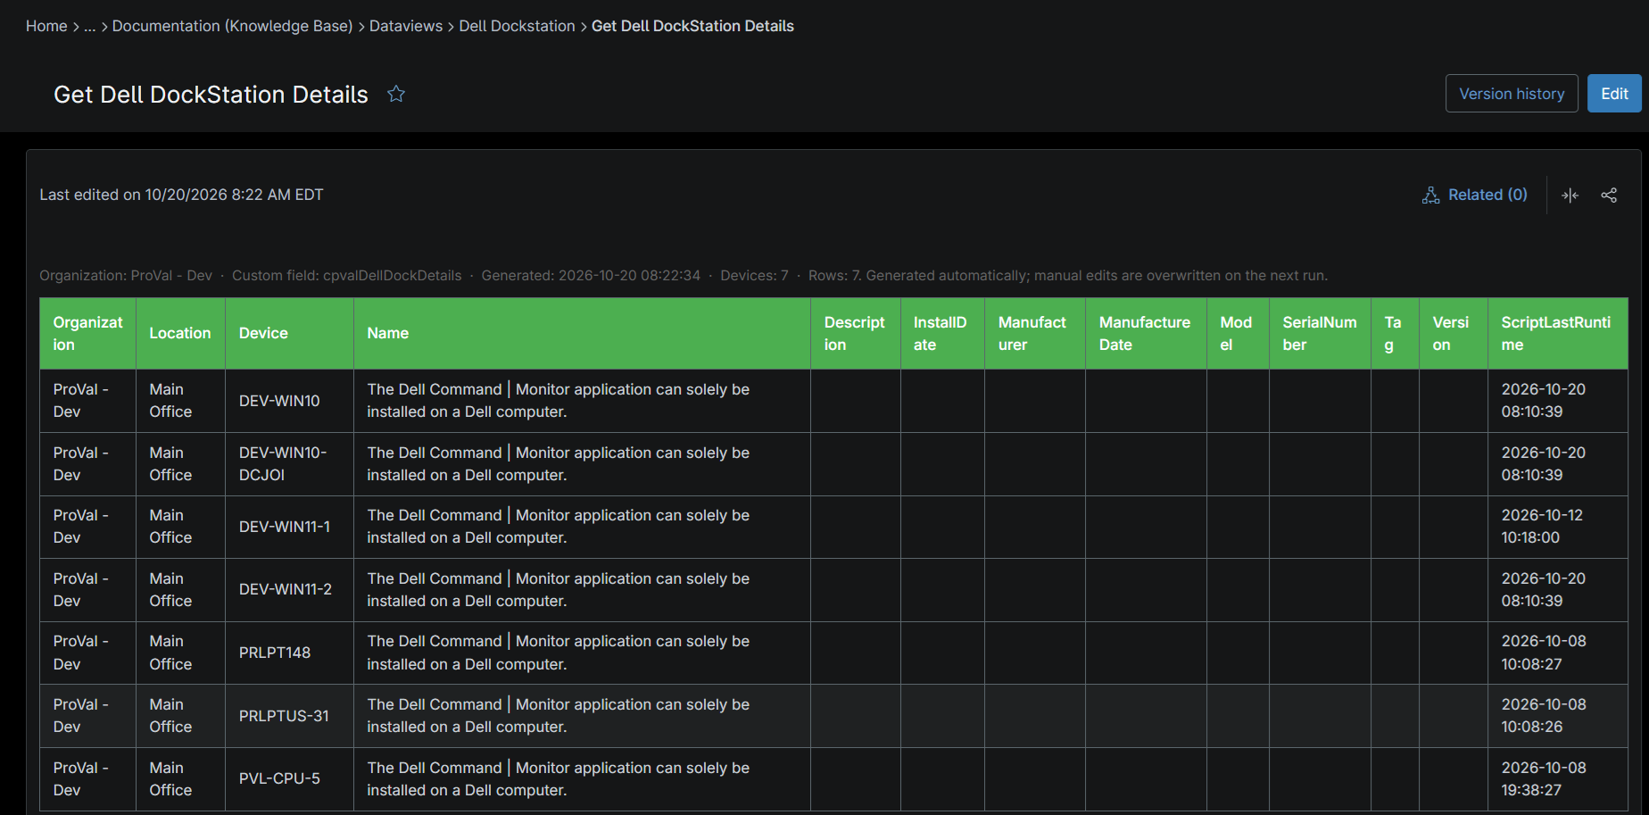Click the Organization cell in the DEV-WIN11-1 row
Screen dimensions: 1649x815
click(x=87, y=527)
